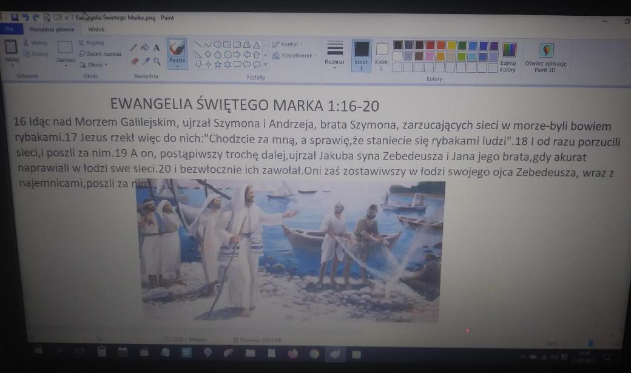Select the Pencil tool

point(134,47)
